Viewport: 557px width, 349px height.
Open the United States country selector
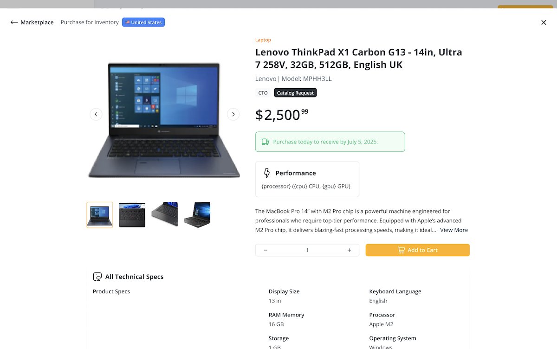coord(143,22)
